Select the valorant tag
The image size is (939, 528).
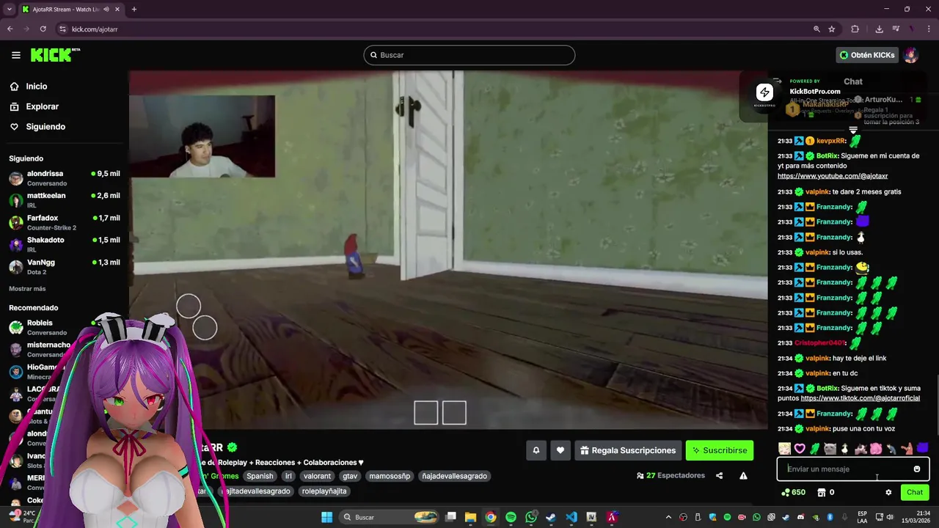tap(317, 476)
